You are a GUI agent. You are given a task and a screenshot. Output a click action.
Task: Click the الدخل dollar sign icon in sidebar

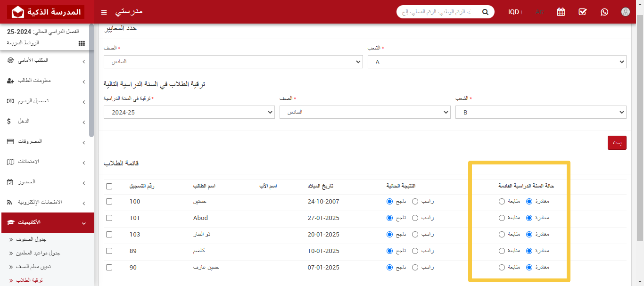[8, 122]
